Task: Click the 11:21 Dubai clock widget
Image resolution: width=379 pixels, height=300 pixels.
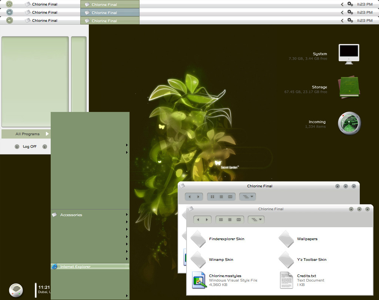Action: (43, 290)
